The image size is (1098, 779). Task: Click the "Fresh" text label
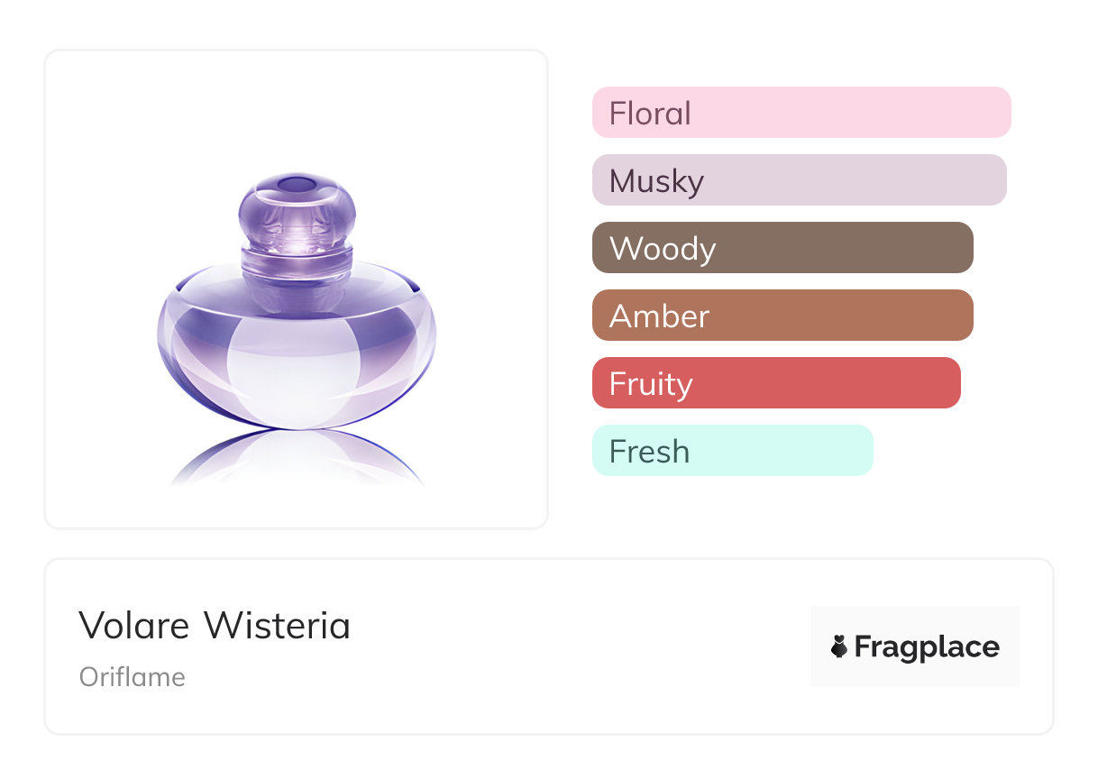[649, 452]
